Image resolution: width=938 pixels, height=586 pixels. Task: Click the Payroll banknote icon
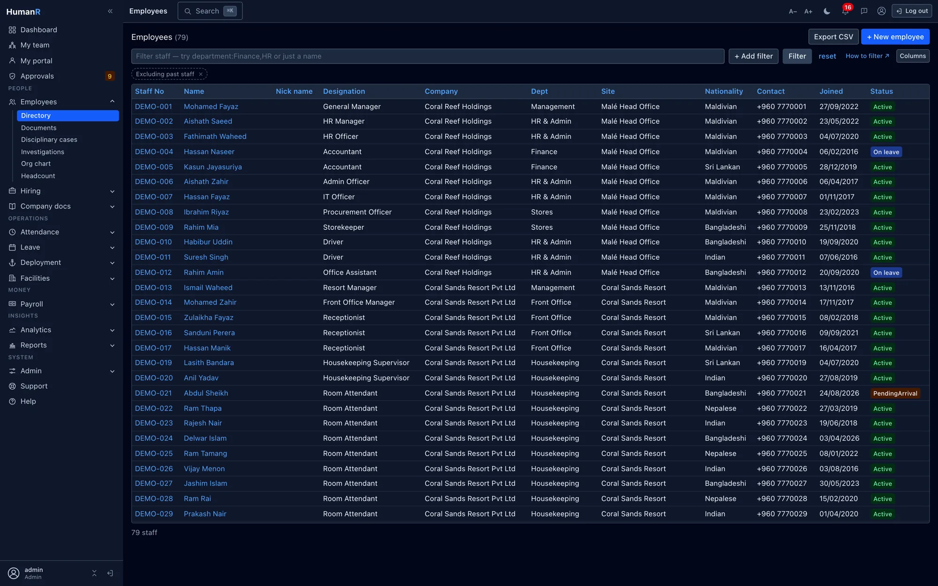(12, 304)
